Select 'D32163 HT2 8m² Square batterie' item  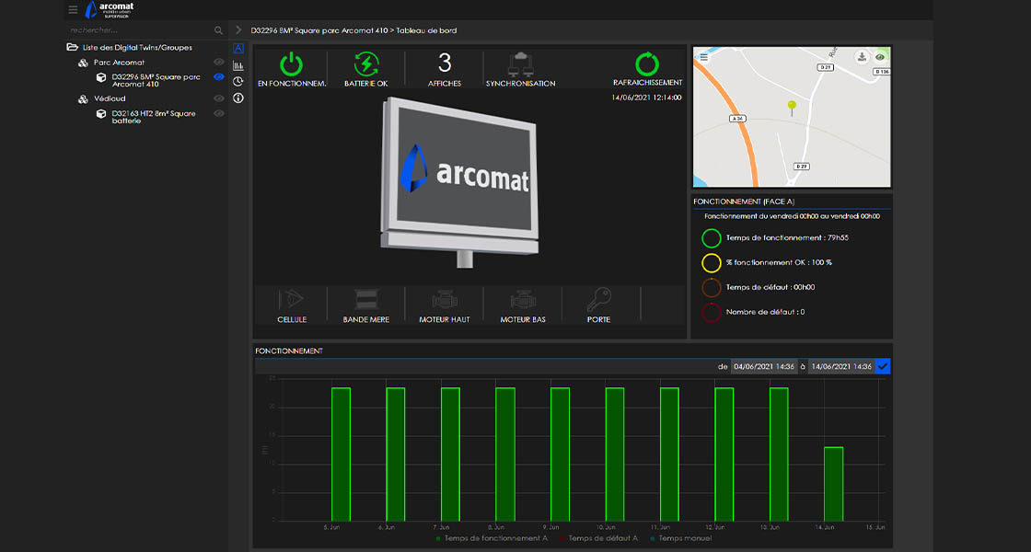[154, 117]
